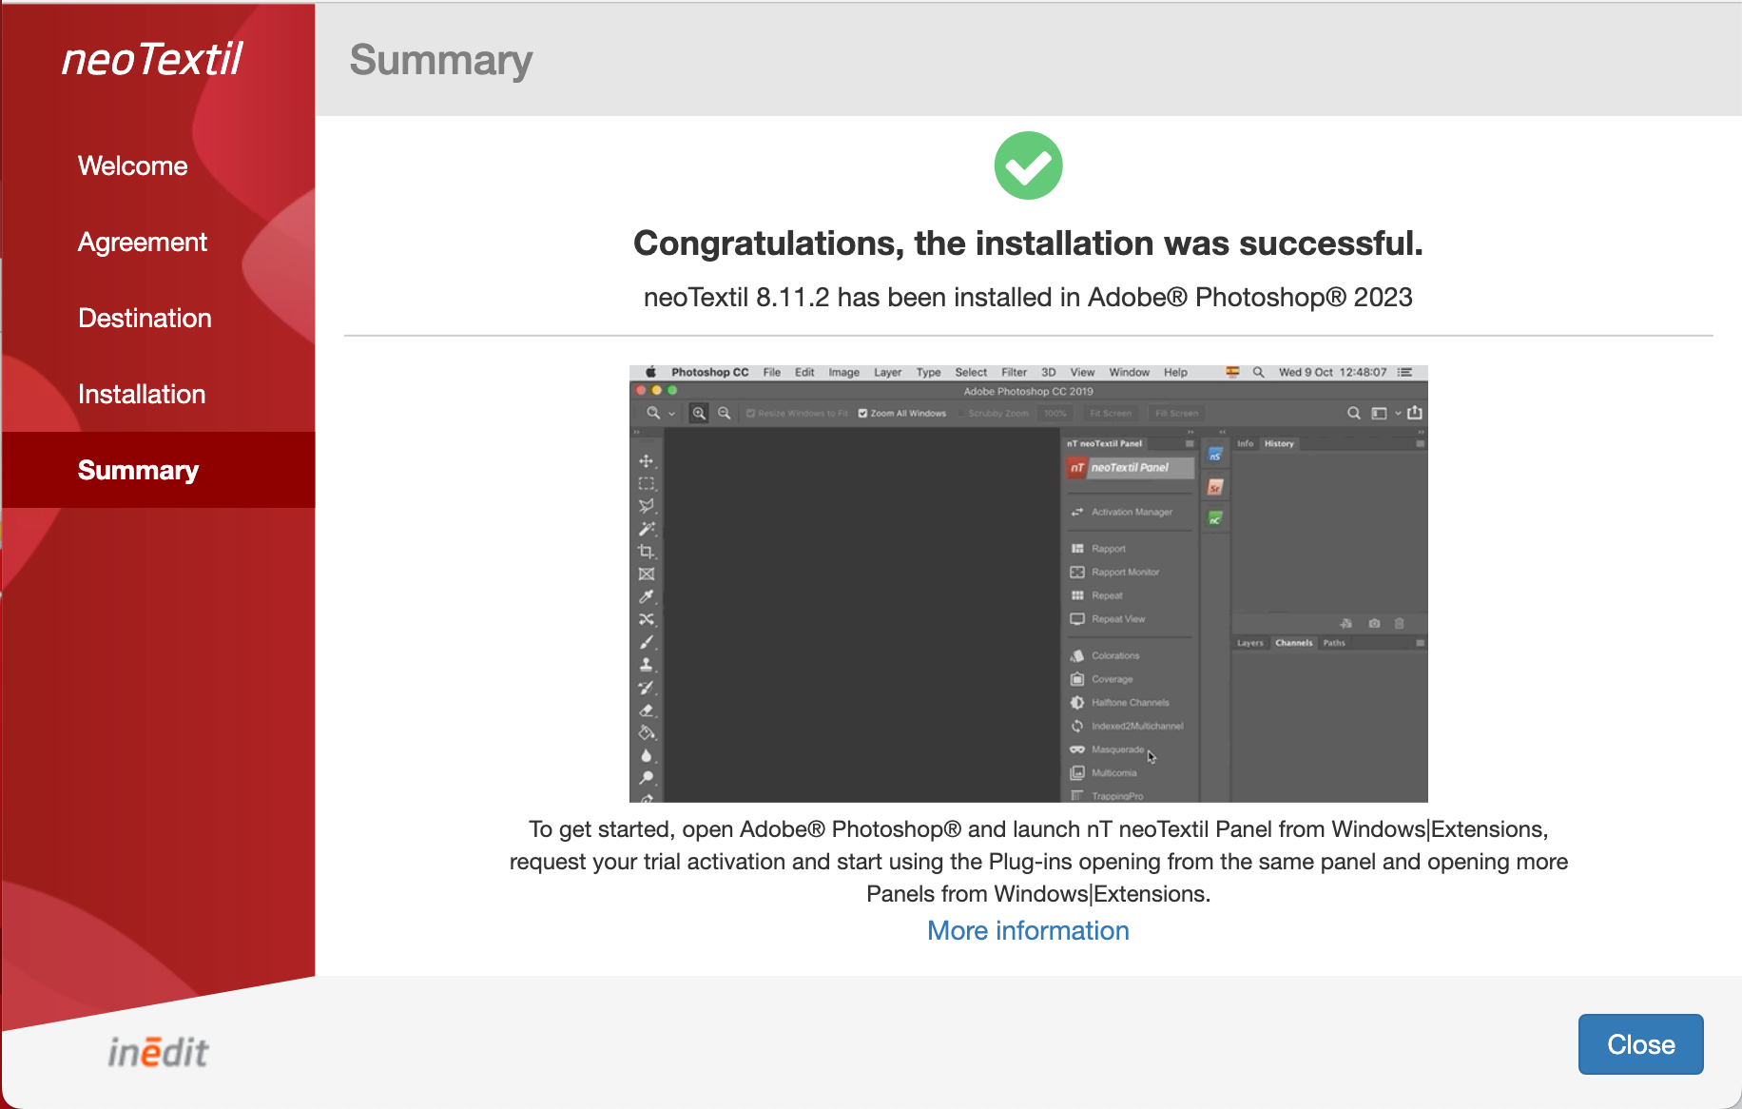Click the Close button

[1640, 1043]
